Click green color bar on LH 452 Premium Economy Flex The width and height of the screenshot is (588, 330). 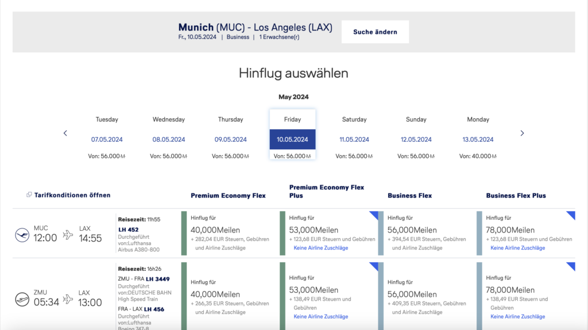184,233
